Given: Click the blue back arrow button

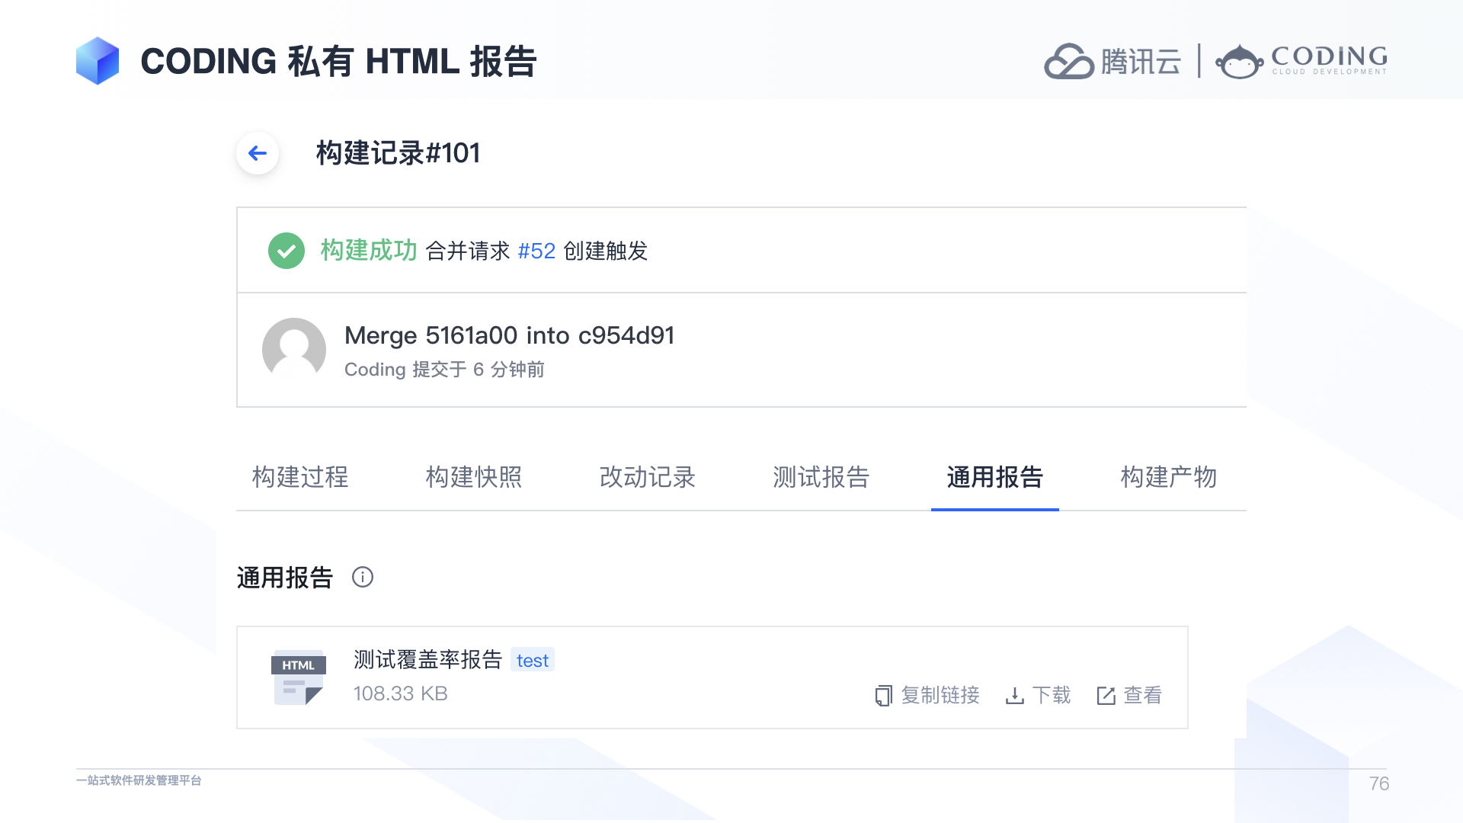Looking at the screenshot, I should coord(258,153).
